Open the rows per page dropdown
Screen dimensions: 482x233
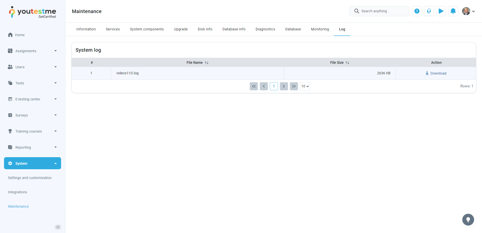click(305, 86)
